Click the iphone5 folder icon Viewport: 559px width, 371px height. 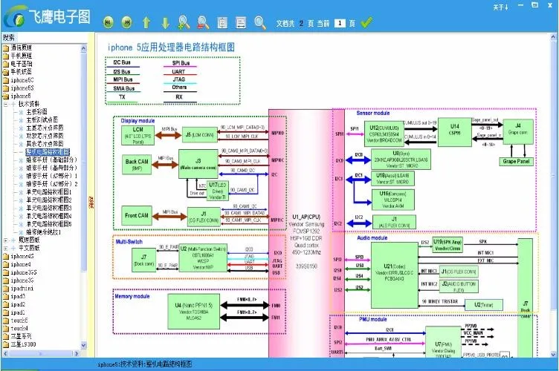[x=6, y=96]
